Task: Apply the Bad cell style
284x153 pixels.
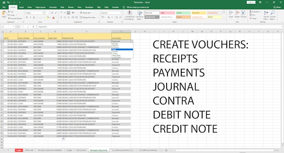Action: click(x=167, y=13)
